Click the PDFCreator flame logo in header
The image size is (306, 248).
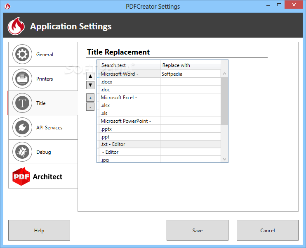[x=16, y=26]
